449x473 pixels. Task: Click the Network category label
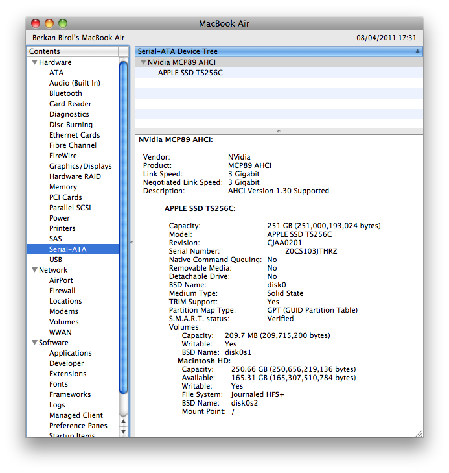(x=53, y=270)
